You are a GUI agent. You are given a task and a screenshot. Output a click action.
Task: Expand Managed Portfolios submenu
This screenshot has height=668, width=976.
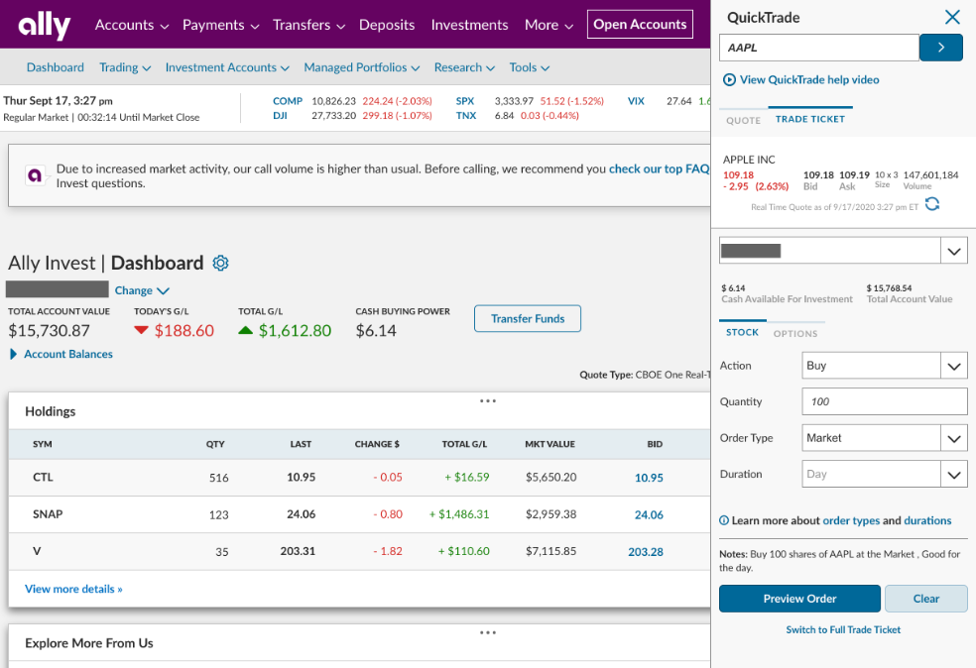click(362, 67)
